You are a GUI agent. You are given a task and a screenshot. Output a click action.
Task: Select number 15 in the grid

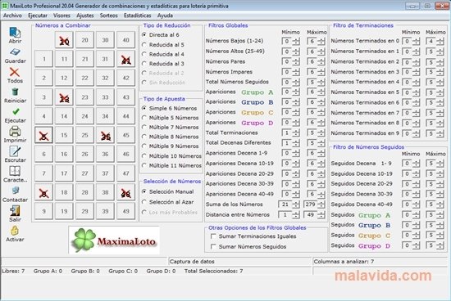[x=64, y=135]
